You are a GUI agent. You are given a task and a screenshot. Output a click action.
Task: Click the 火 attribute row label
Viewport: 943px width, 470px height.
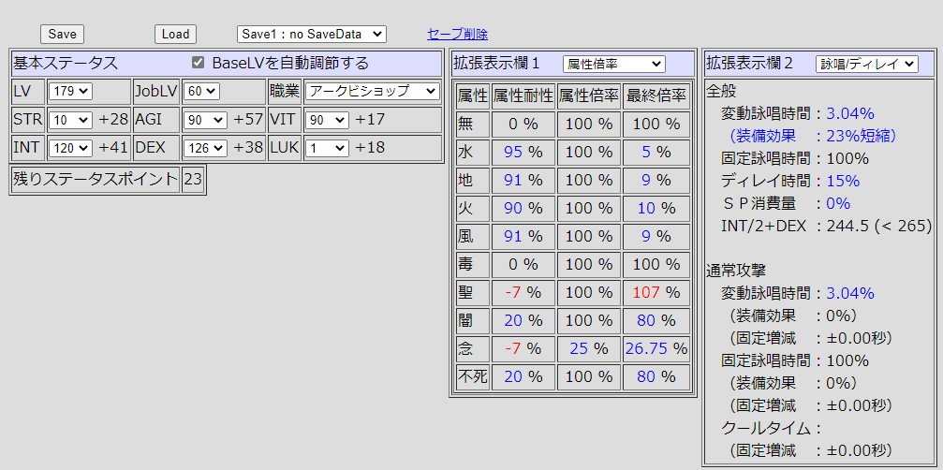tap(464, 209)
